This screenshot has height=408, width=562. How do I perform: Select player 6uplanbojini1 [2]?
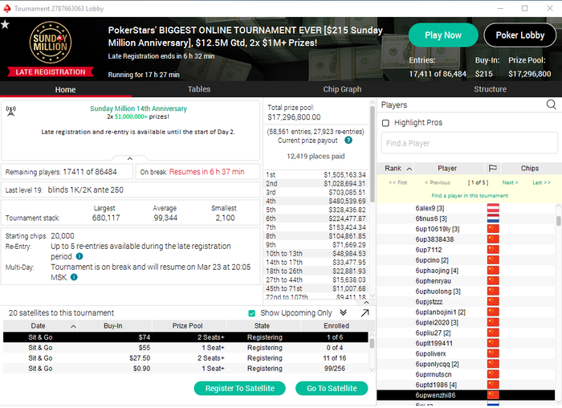tap(466, 312)
